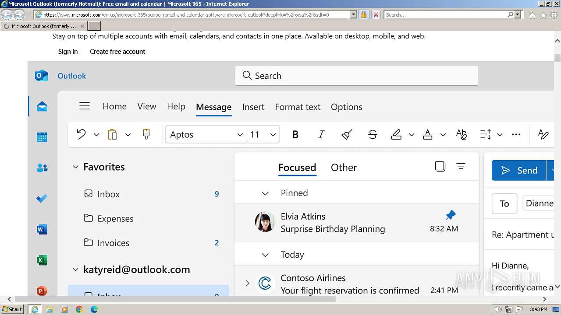Collapse the Pinned messages group

(265, 193)
